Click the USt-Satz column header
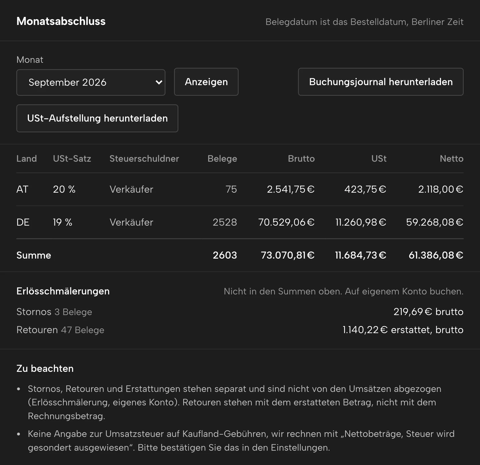The height and width of the screenshot is (465, 480). point(72,159)
